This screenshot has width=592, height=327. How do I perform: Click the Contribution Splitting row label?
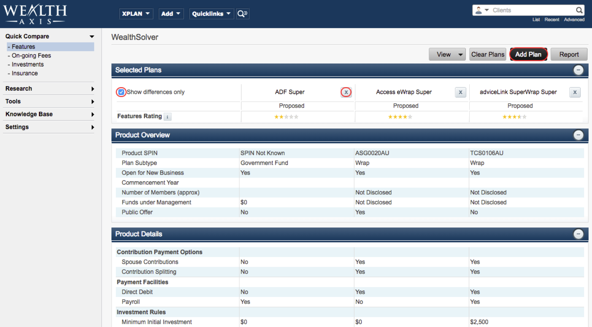click(x=149, y=272)
